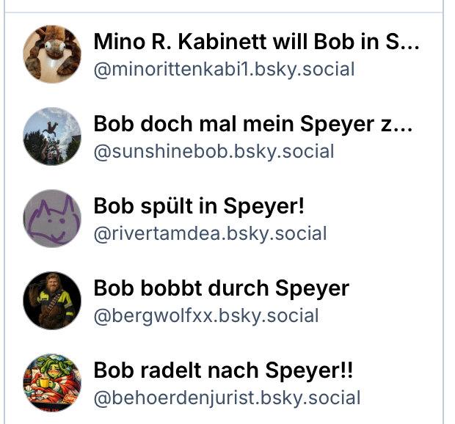
Task: Open the handle @sunshinebob.bsky.social
Action: [214, 152]
